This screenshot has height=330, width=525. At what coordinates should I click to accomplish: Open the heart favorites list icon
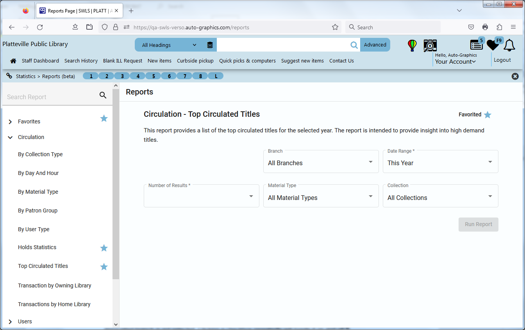pyautogui.click(x=493, y=45)
